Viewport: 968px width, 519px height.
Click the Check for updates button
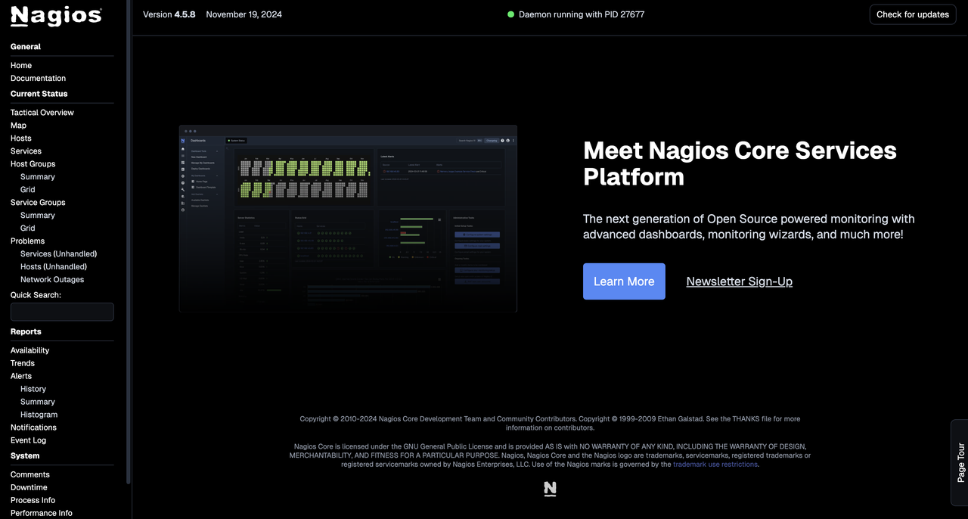tap(913, 14)
